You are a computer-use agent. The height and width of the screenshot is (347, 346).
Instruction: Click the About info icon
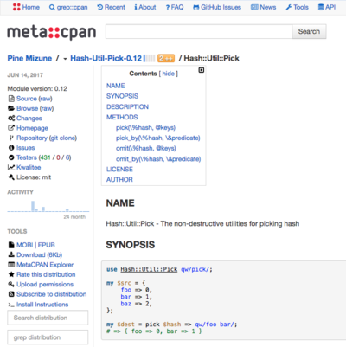(x=136, y=7)
